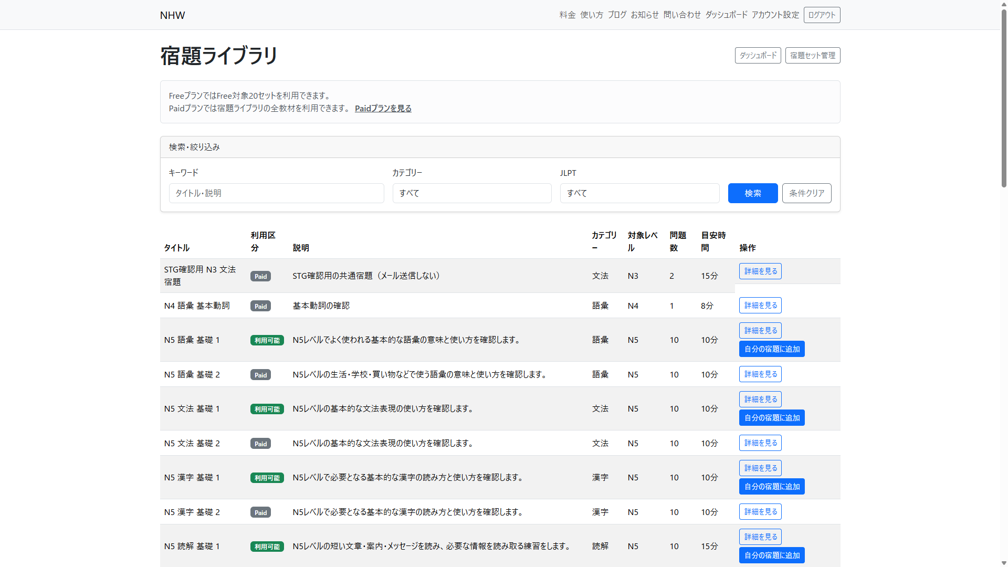Viewport: 1008px width, 567px height.
Task: Add N5 漢字 基礎 1 to my homework
Action: 772,486
